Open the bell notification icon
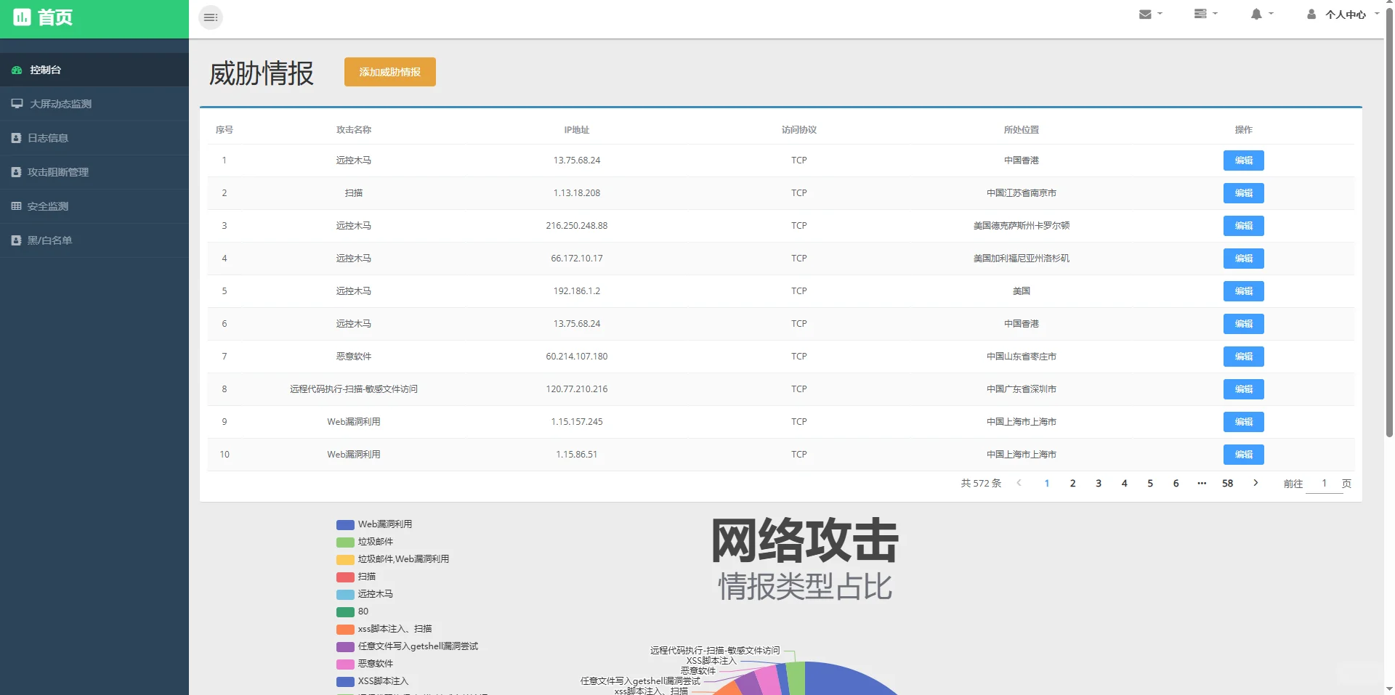 [x=1256, y=13]
